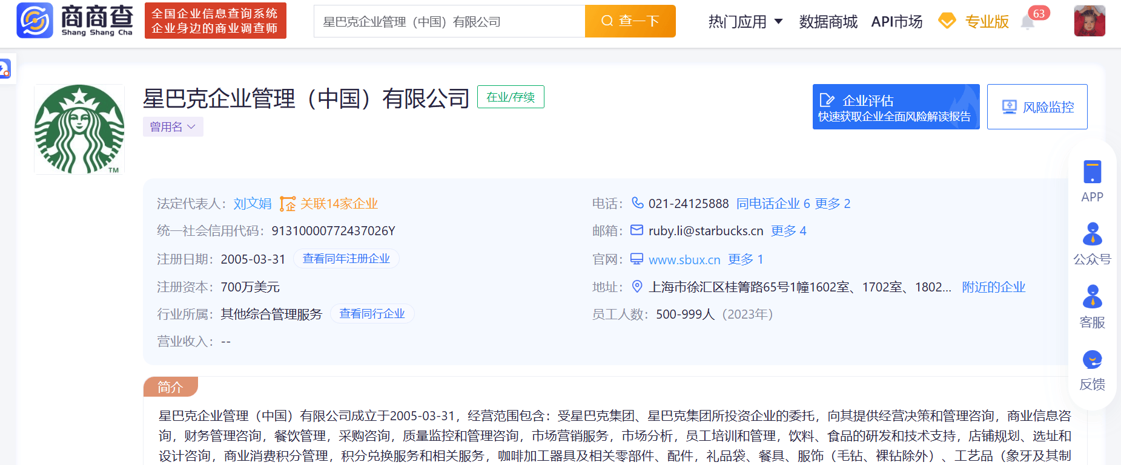Screen dimensions: 1121x465
Task: Open the 关联14家企业 link
Action: tap(339, 204)
